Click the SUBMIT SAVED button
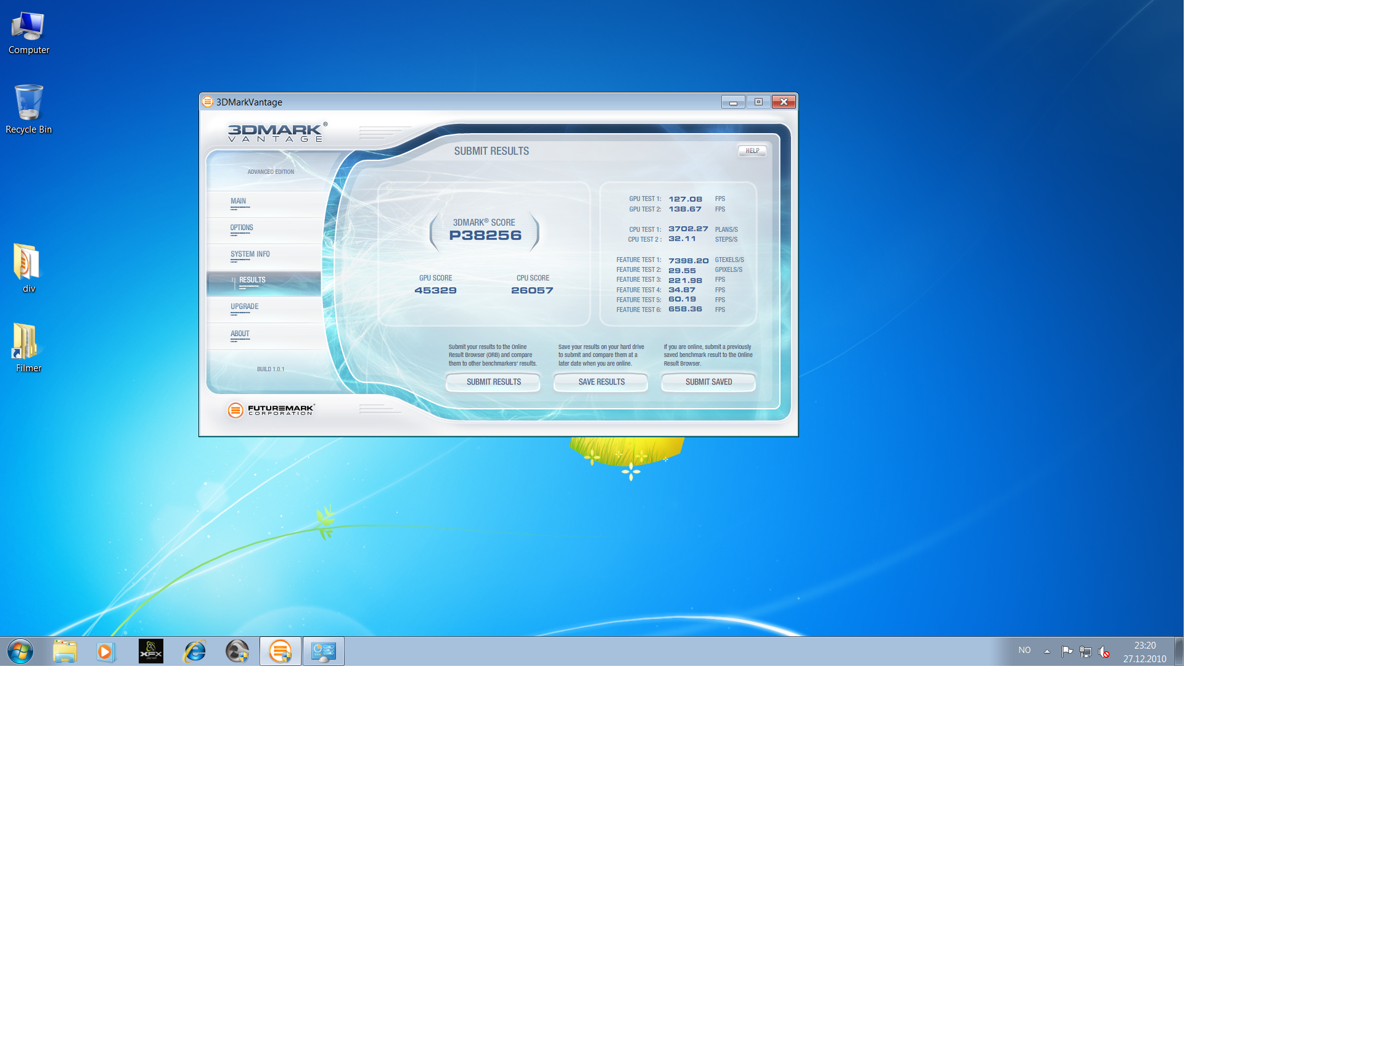The width and height of the screenshot is (1389, 1042). 708,382
